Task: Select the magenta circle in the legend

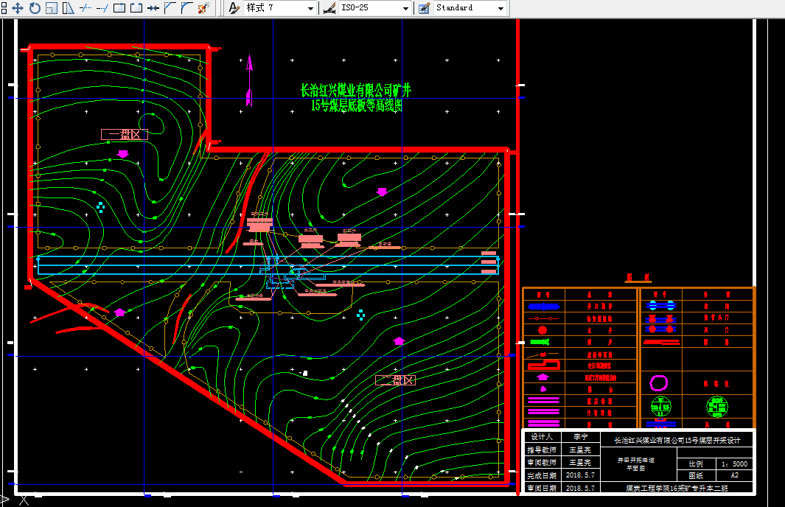Action: pyautogui.click(x=658, y=383)
